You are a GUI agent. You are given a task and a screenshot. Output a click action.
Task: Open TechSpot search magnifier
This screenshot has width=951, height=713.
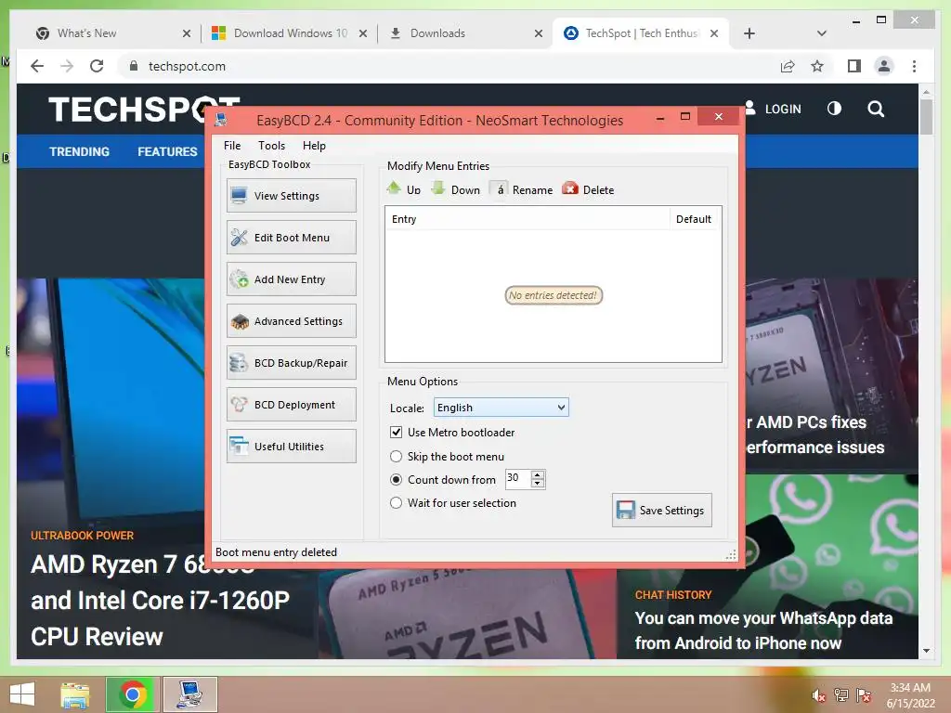(875, 110)
